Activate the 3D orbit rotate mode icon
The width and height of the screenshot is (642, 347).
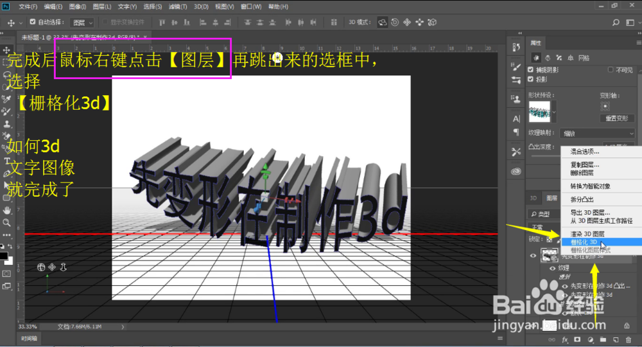(x=383, y=22)
